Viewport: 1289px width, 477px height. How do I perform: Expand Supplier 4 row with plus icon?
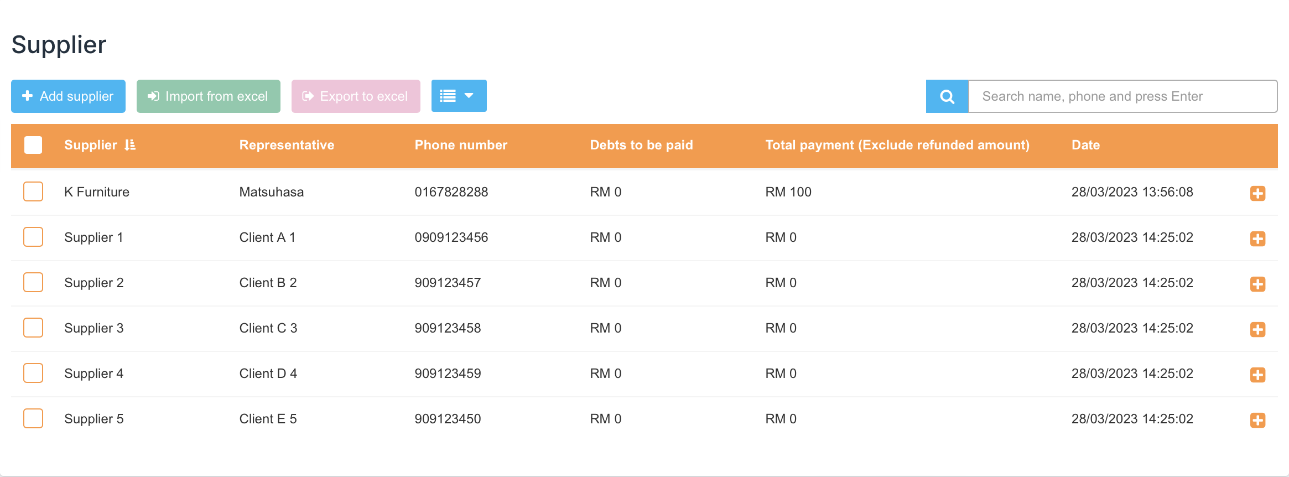1257,375
